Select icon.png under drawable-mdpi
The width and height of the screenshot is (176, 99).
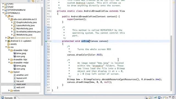click(21, 69)
